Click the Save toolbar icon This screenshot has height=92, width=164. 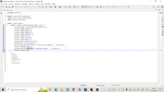coord(7,7)
